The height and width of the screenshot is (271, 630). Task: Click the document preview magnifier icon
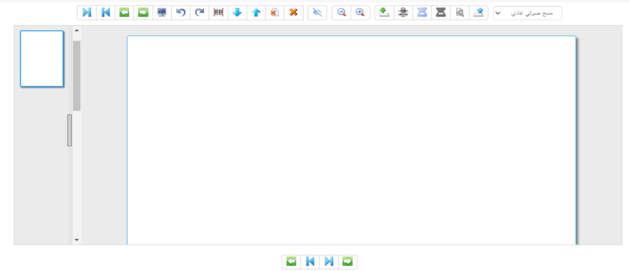coord(459,12)
